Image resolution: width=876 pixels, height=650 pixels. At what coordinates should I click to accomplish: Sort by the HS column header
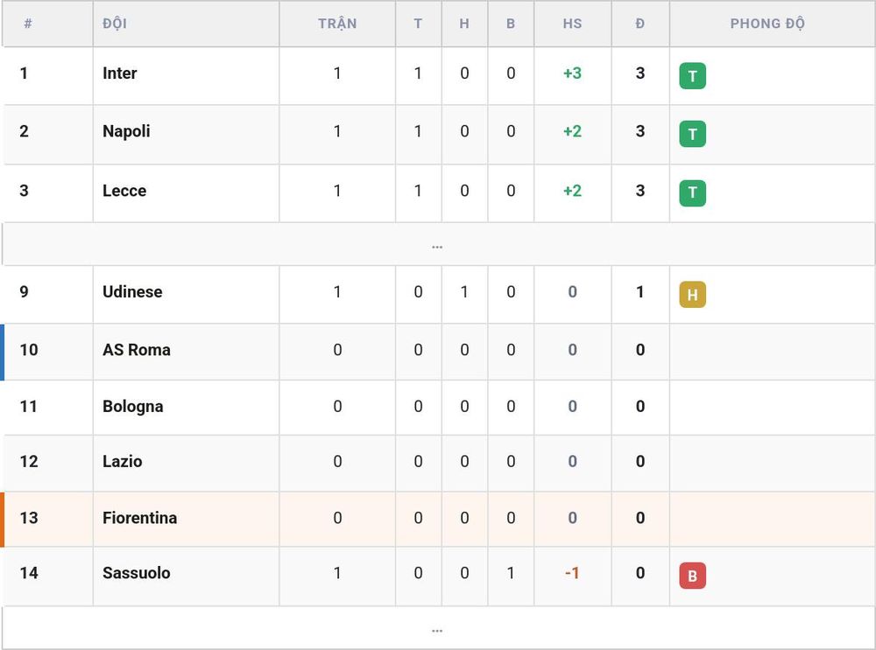572,24
